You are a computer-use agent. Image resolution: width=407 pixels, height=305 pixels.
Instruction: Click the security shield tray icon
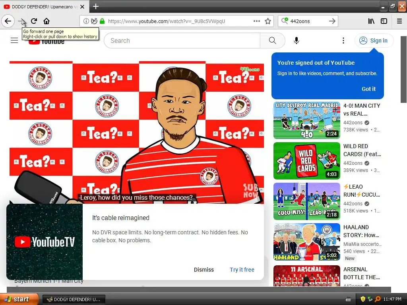(363, 299)
